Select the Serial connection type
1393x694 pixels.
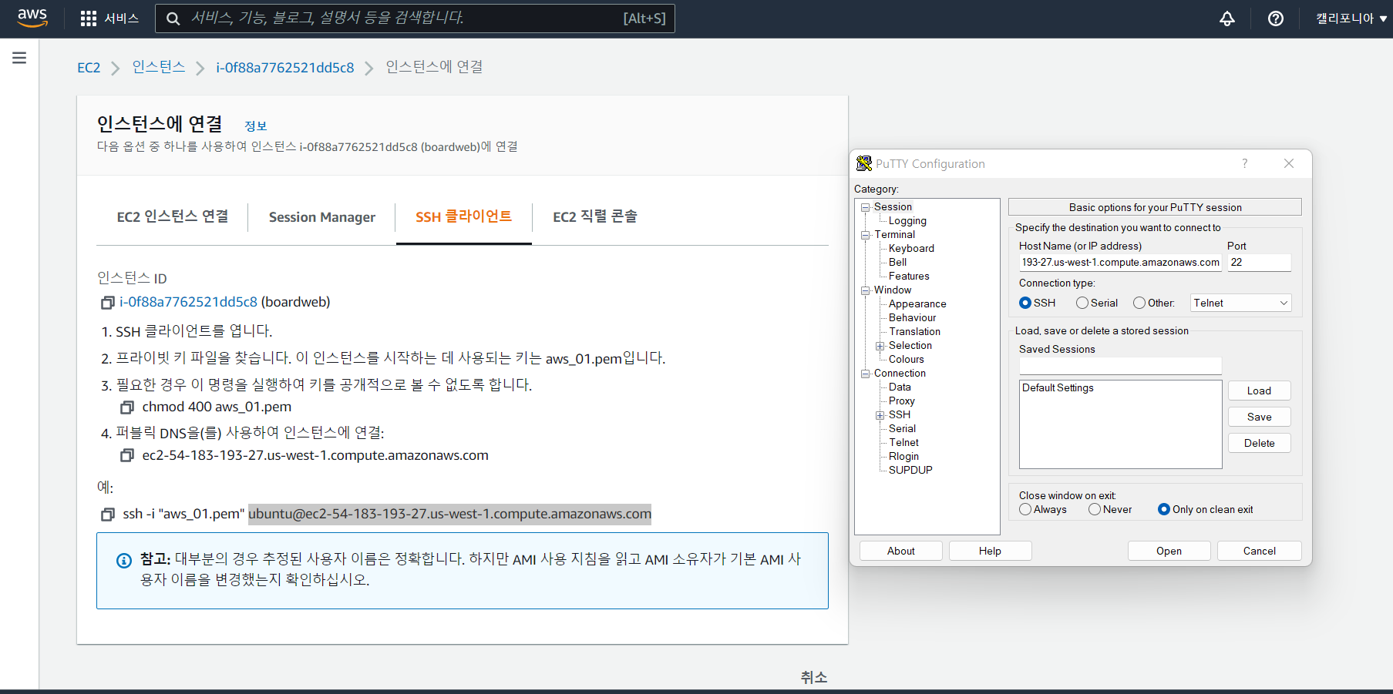click(1082, 303)
